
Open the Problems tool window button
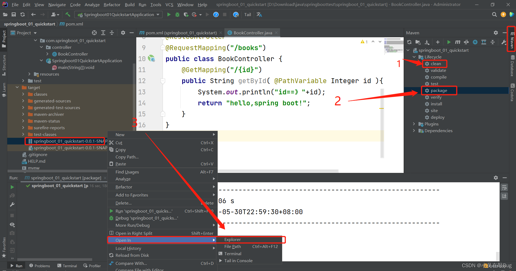40,266
